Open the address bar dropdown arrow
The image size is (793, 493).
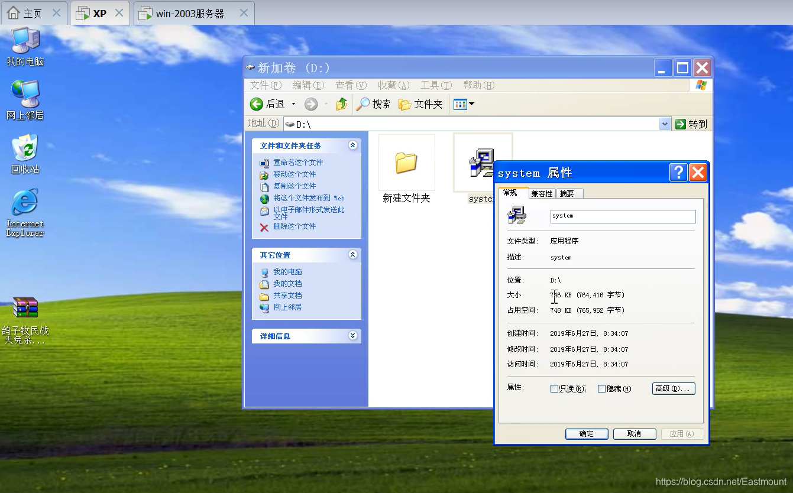point(665,124)
